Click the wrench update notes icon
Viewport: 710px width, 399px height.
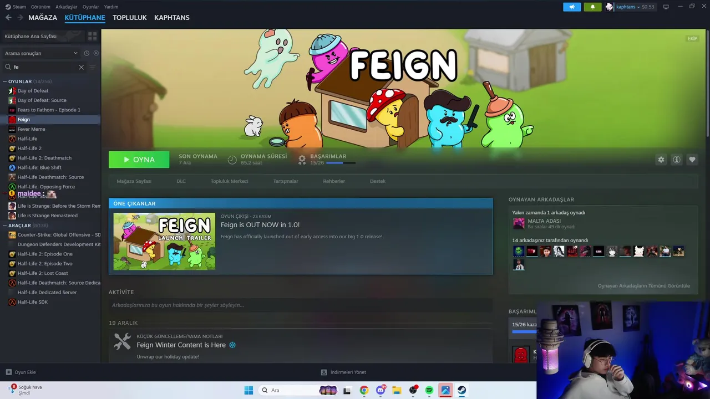122,341
